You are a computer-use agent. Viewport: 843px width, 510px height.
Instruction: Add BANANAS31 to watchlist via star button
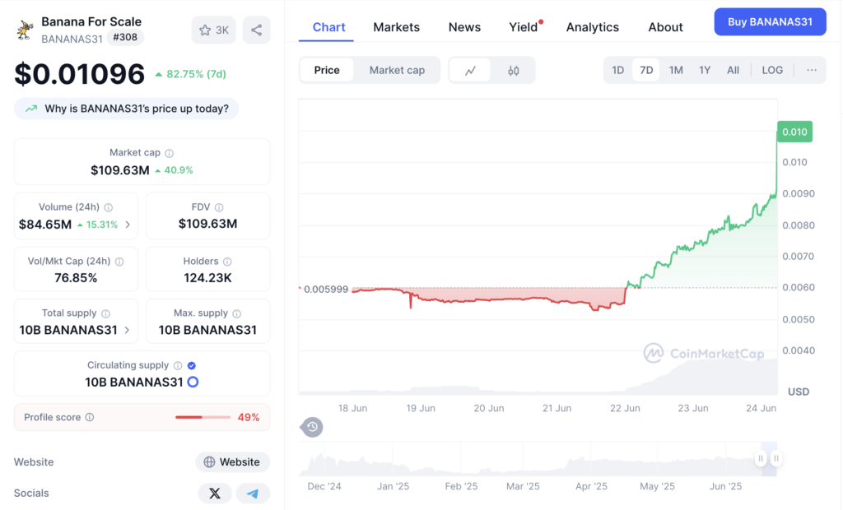click(x=213, y=30)
